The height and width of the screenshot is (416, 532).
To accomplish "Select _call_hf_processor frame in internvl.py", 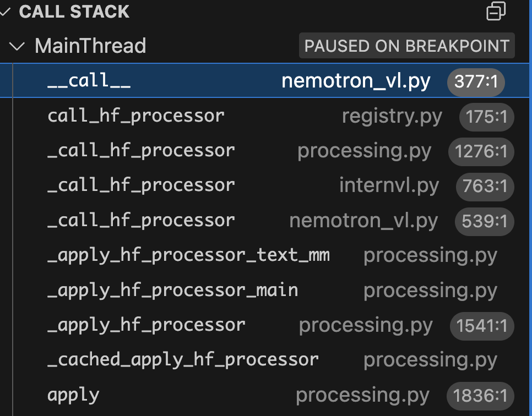I will [141, 185].
